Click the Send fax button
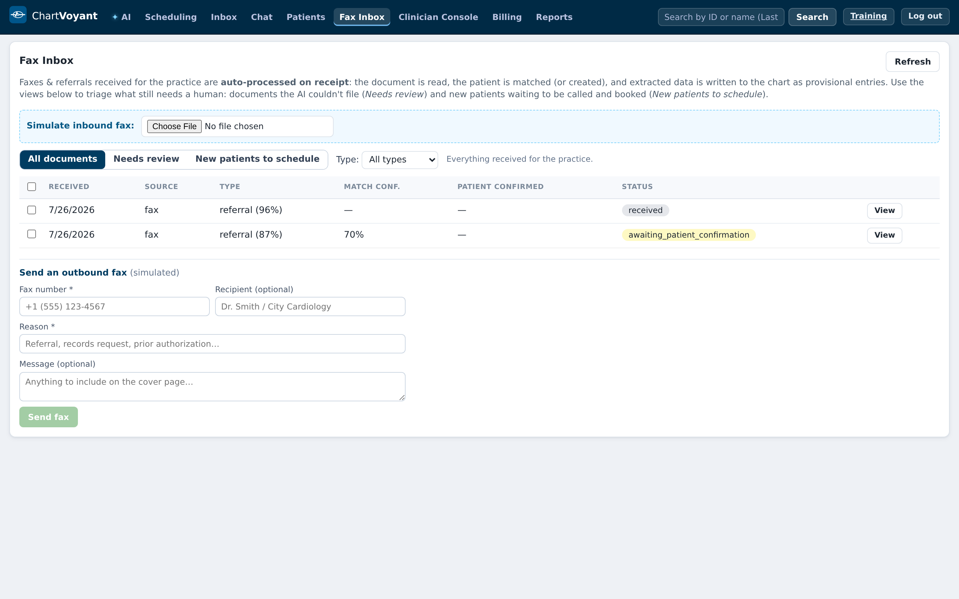This screenshot has width=959, height=599. pyautogui.click(x=48, y=417)
